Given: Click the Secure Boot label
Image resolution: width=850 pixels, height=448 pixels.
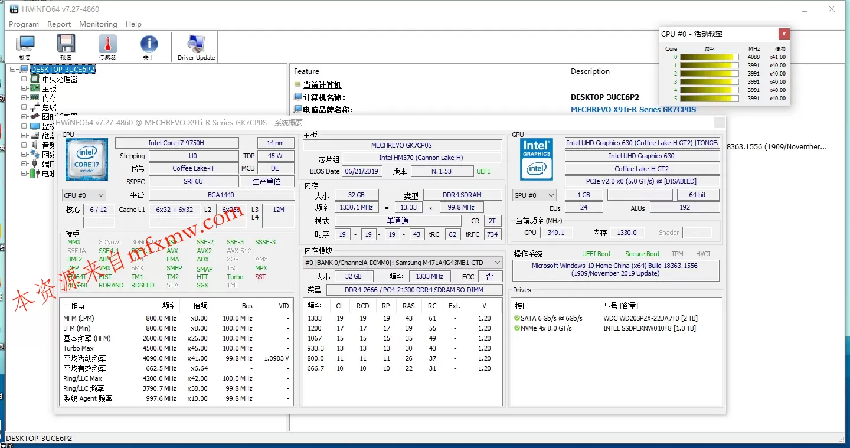Looking at the screenshot, I should point(642,254).
